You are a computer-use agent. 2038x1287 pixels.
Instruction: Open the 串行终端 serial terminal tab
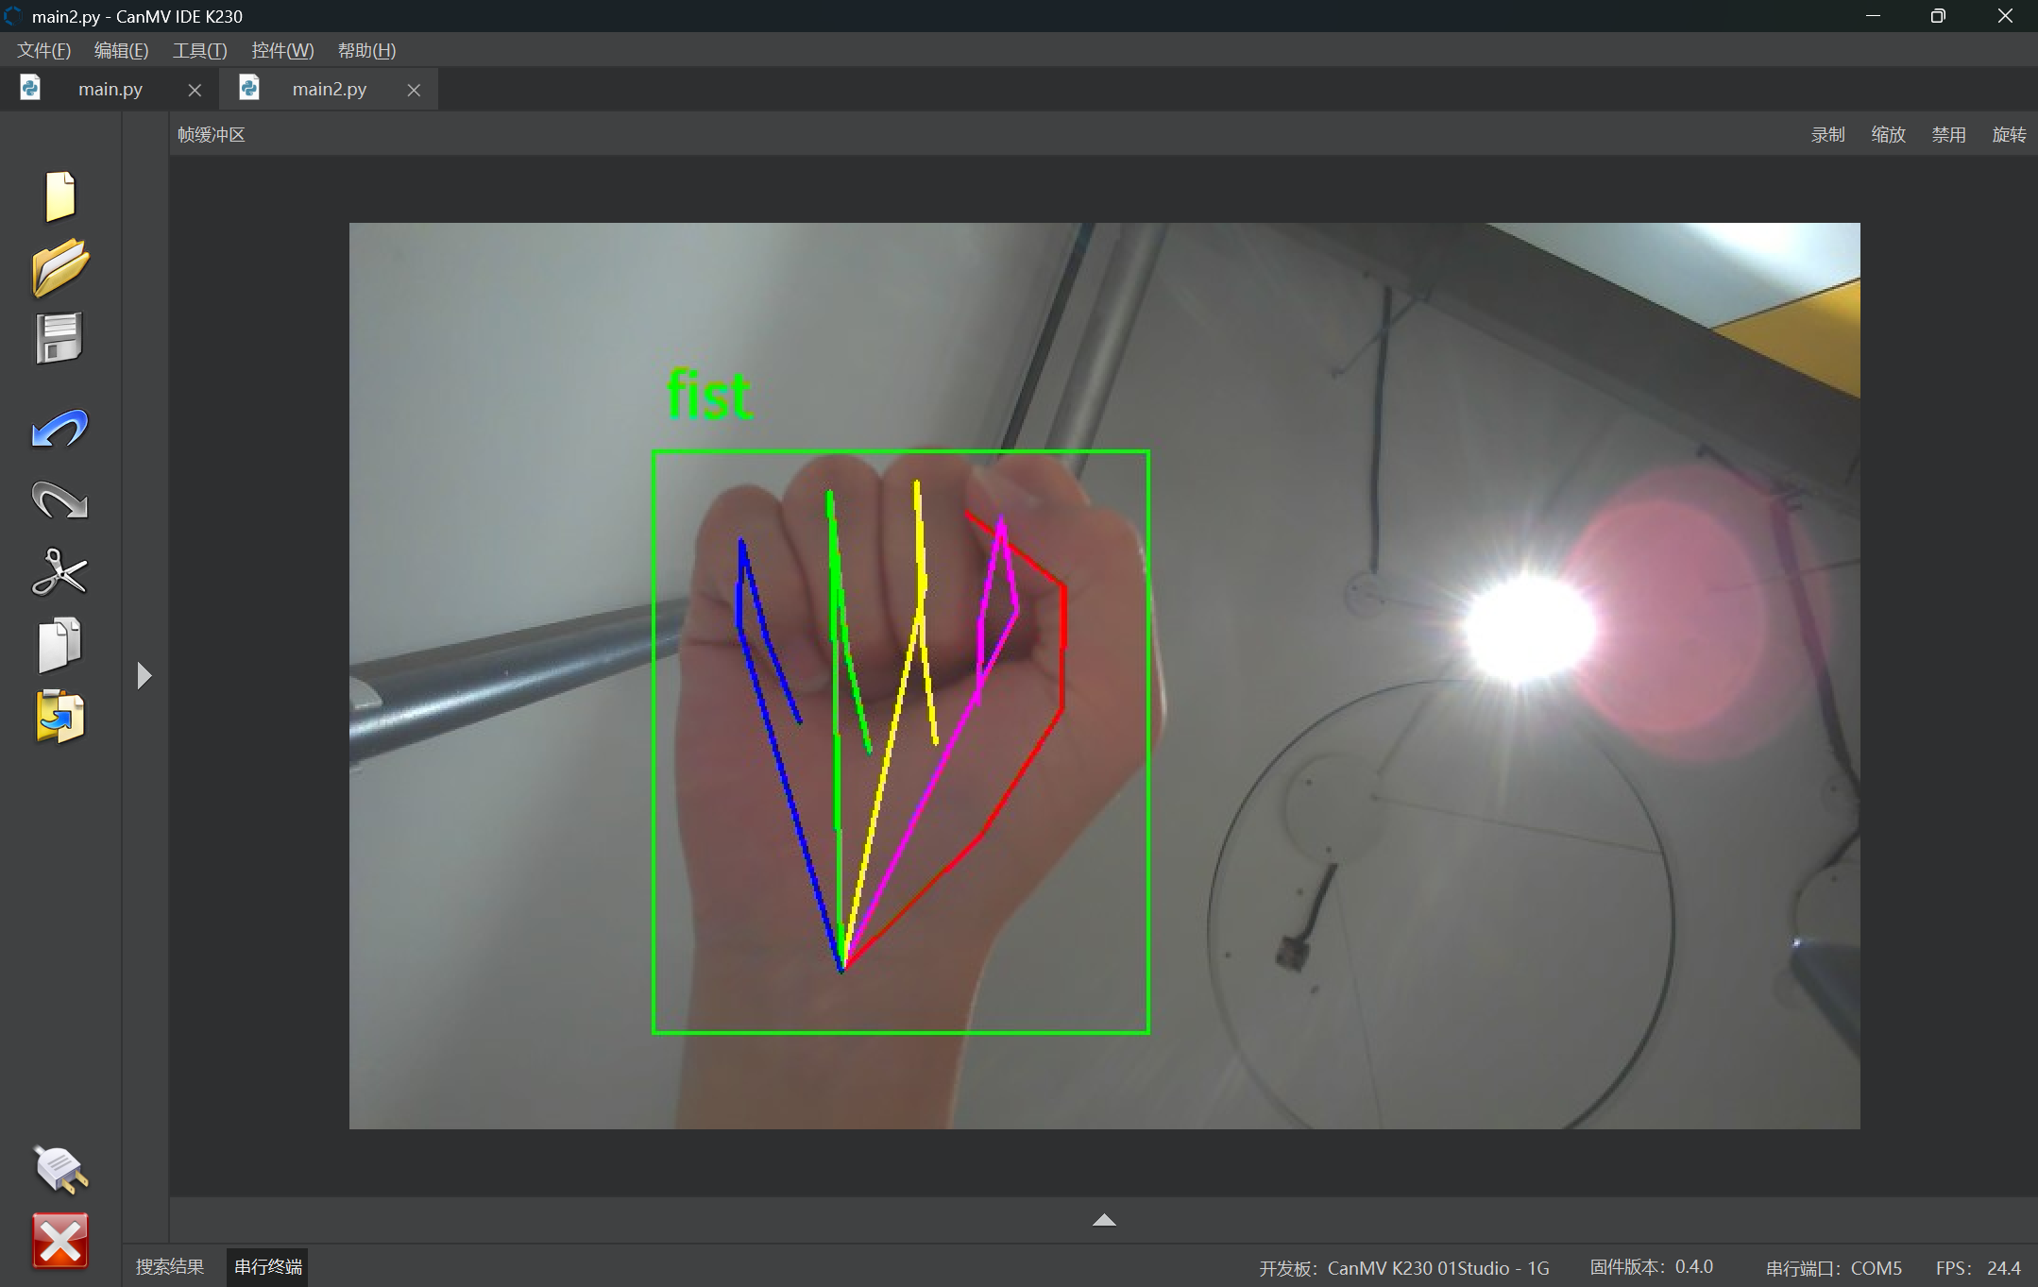[268, 1266]
